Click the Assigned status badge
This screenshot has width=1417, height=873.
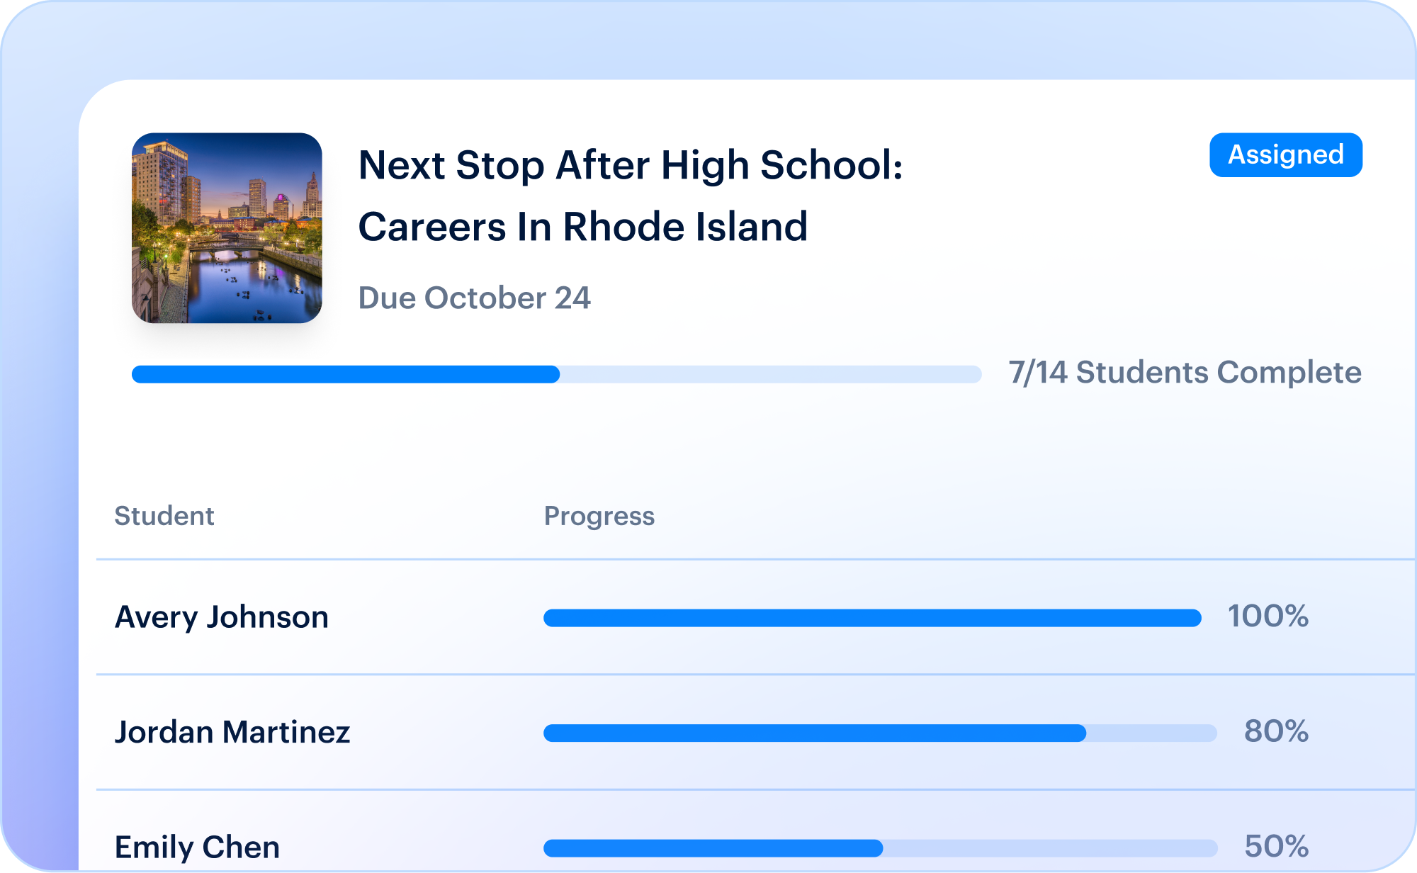1285,154
